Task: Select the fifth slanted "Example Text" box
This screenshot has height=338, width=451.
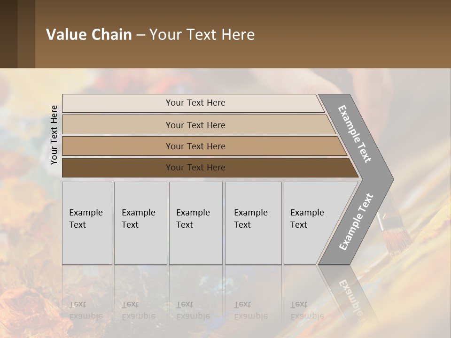Action: tap(309, 223)
